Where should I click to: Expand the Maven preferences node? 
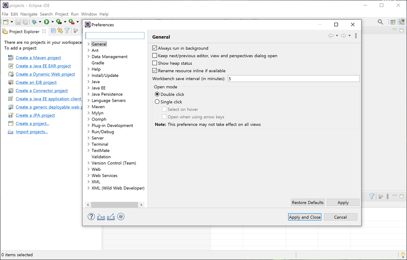coord(88,107)
